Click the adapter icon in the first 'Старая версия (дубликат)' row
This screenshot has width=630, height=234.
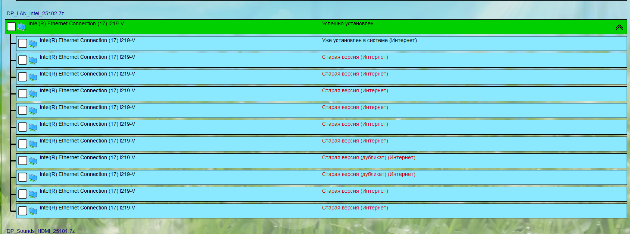click(33, 161)
